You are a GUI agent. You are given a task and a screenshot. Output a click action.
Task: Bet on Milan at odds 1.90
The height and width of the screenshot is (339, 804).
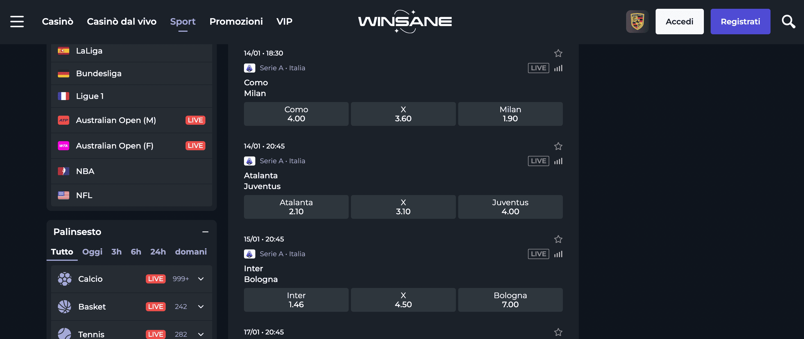point(510,114)
